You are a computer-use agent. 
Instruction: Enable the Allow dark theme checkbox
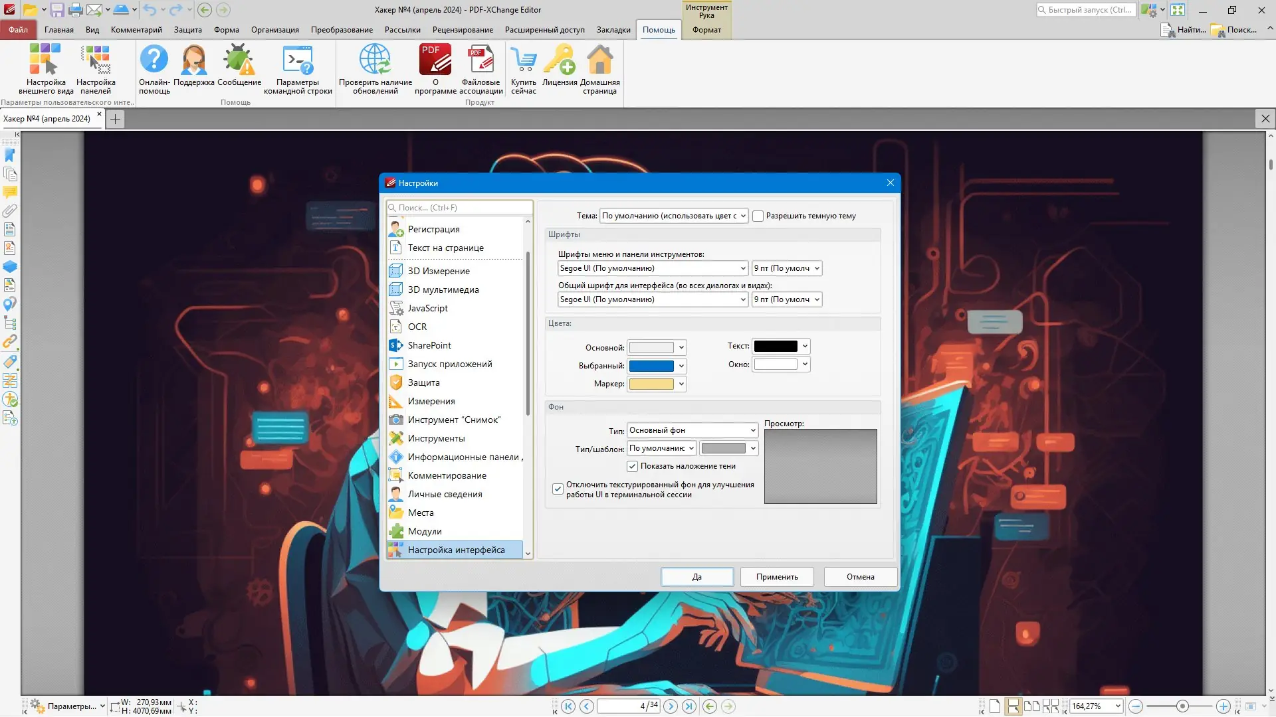point(758,216)
